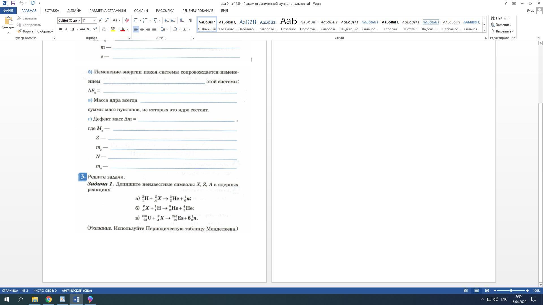Expand the font size dropdown

coord(95,20)
